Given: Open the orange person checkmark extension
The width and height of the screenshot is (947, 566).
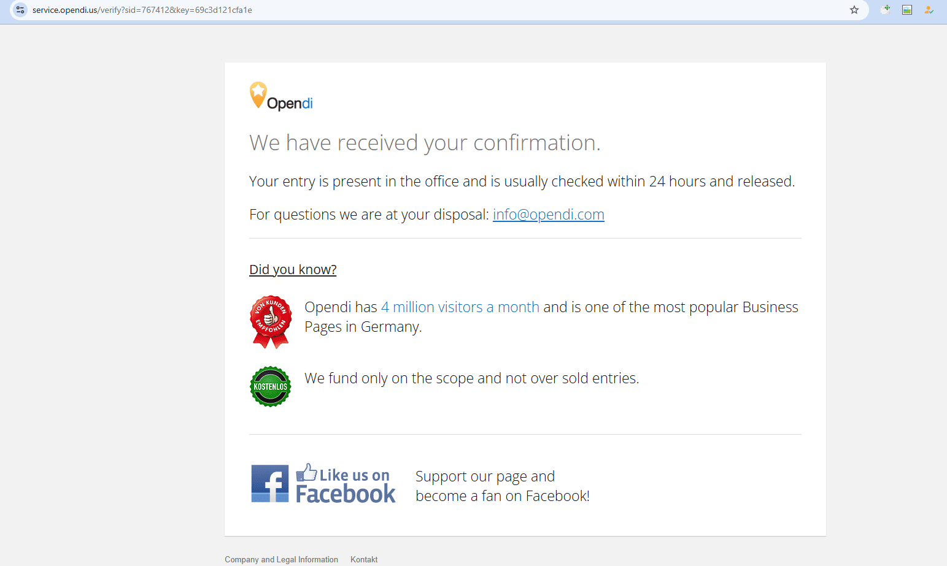Looking at the screenshot, I should pos(929,10).
